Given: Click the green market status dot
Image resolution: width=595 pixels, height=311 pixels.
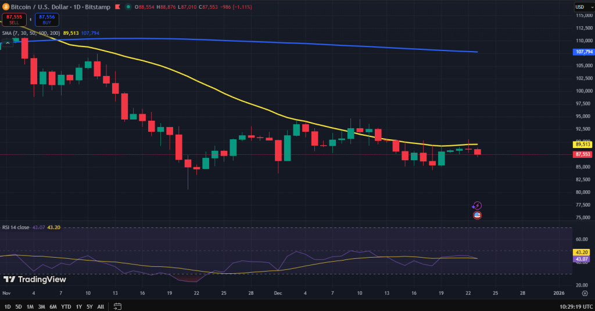Looking at the screenshot, I should 128,7.
